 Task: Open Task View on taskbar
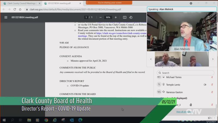click(20, 120)
